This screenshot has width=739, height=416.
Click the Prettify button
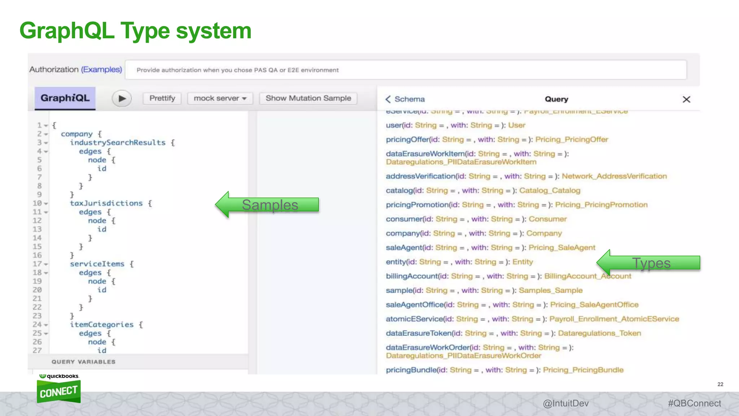[162, 98]
